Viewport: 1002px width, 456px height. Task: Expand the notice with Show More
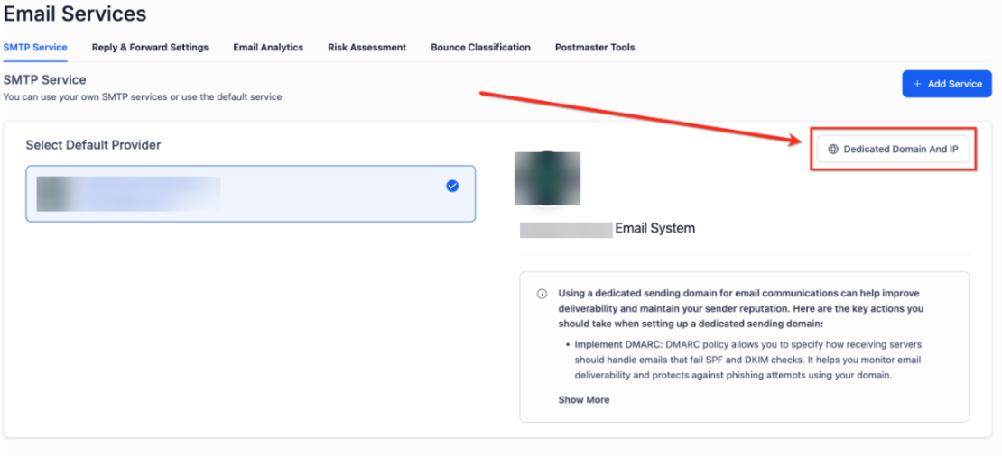(x=583, y=399)
